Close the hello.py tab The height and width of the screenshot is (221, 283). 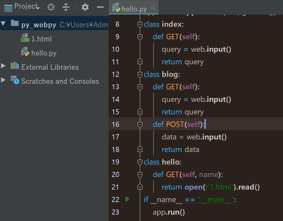[x=152, y=8]
